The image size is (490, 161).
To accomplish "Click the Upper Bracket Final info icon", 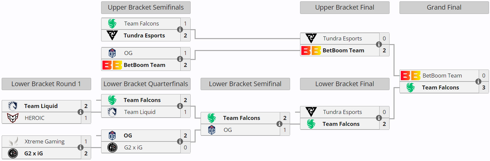I will pos(379,44).
